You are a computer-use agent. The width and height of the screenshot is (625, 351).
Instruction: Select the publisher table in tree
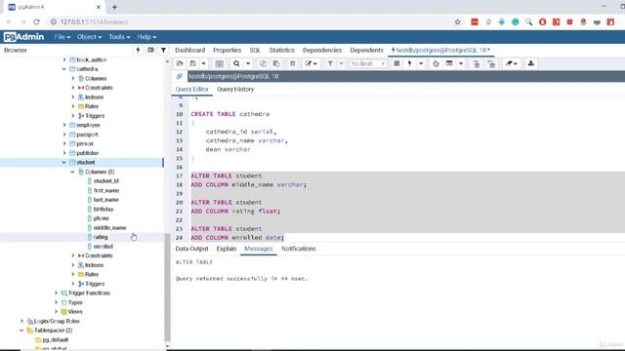click(x=88, y=153)
